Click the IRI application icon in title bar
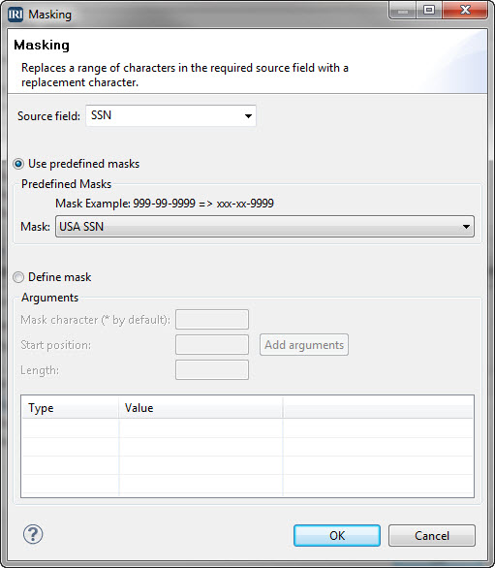This screenshot has width=495, height=568. pos(15,15)
